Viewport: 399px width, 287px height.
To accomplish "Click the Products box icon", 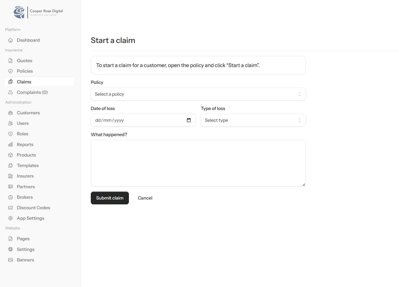I will click(10, 155).
